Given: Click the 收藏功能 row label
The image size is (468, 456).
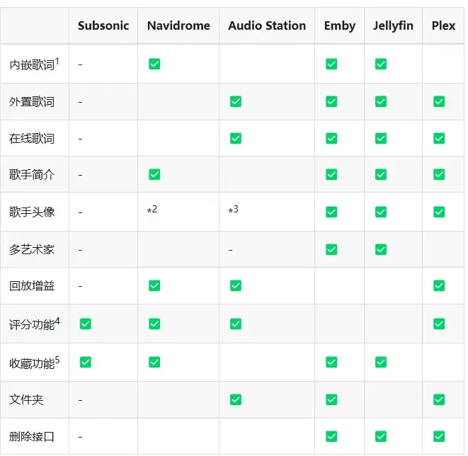Looking at the screenshot, I should point(32,363).
